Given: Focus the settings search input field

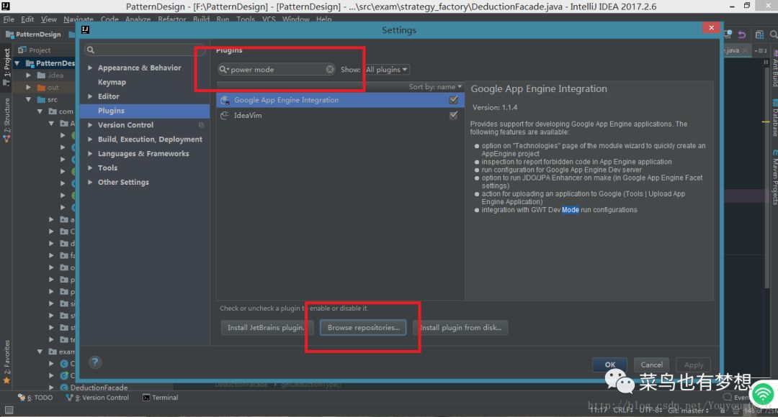Looking at the screenshot, I should (x=144, y=50).
